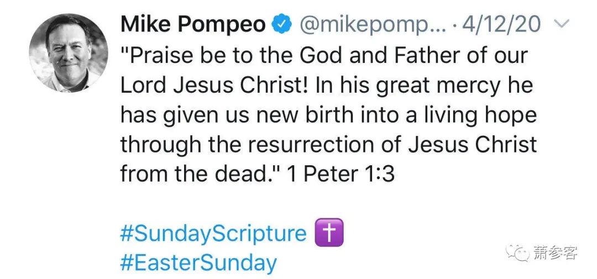Open the #SundayScripture hashtag
Image resolution: width=597 pixels, height=279 pixels.
tap(213, 233)
